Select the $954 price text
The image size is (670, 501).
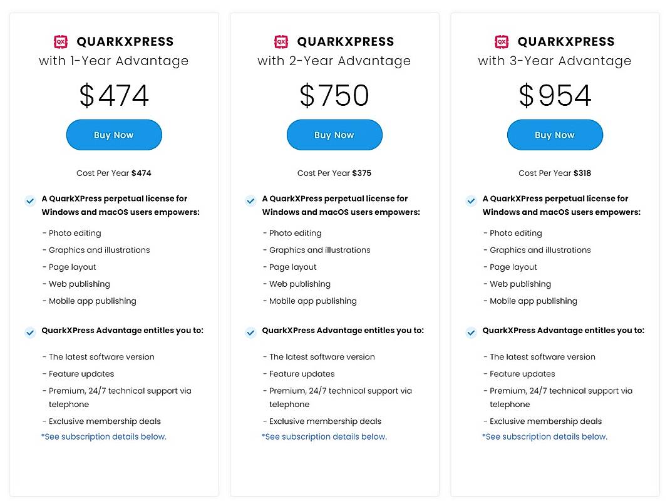pyautogui.click(x=555, y=95)
